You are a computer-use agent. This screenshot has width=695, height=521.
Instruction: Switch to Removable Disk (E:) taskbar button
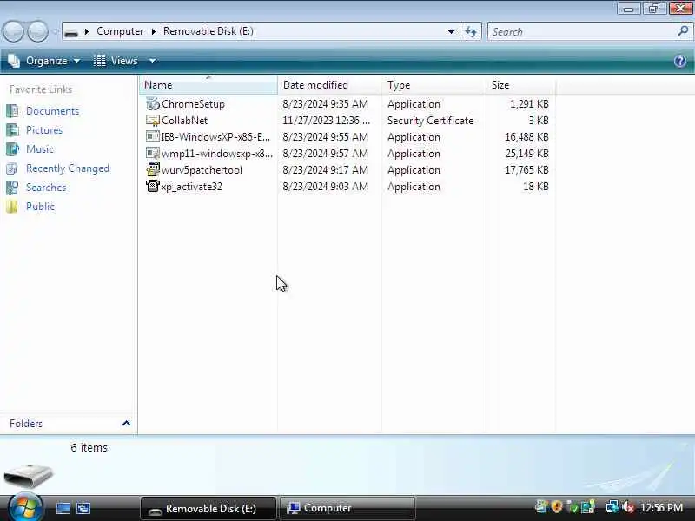point(208,508)
